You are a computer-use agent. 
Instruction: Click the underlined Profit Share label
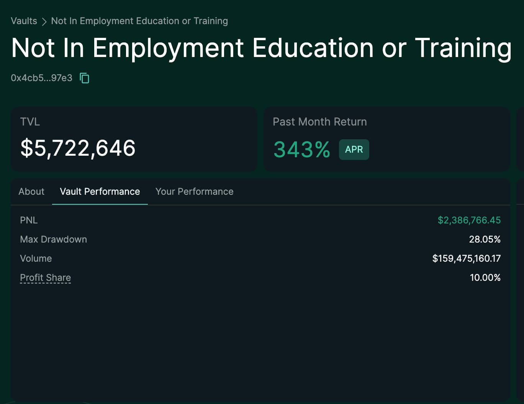[45, 277]
